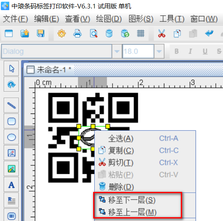The image size is (223, 221).
Task: Open database settings via the blue cylinder icon
Action: pyautogui.click(x=109, y=34)
